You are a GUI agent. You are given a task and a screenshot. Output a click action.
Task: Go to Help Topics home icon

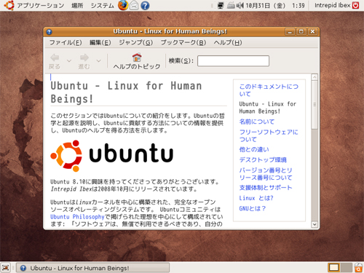point(137,60)
